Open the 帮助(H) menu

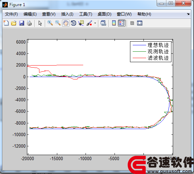click(x=144, y=14)
